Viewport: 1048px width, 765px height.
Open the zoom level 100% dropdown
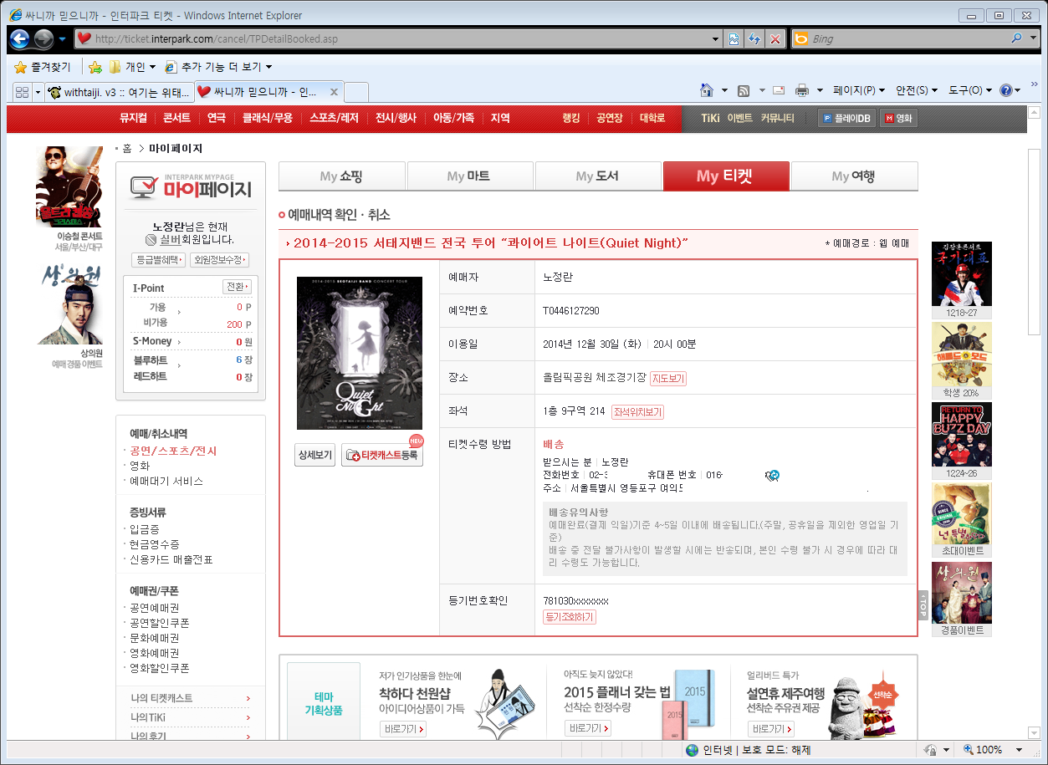click(x=1019, y=750)
